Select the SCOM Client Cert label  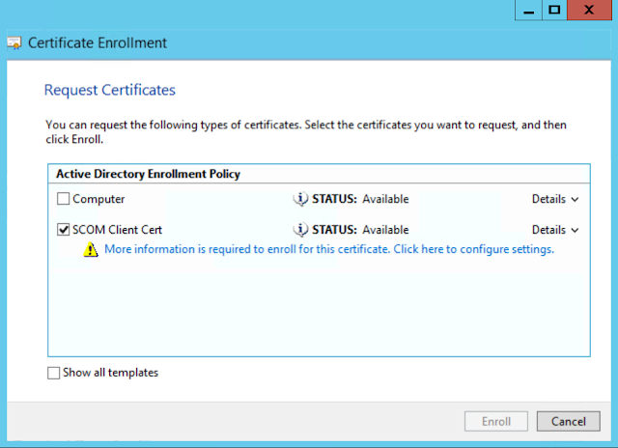coord(119,230)
